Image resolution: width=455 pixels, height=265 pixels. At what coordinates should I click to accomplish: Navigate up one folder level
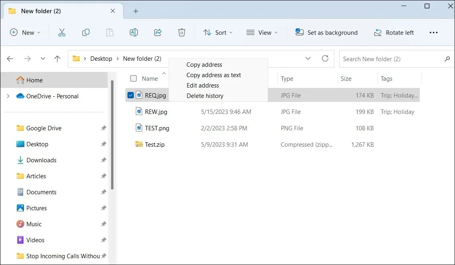click(57, 58)
